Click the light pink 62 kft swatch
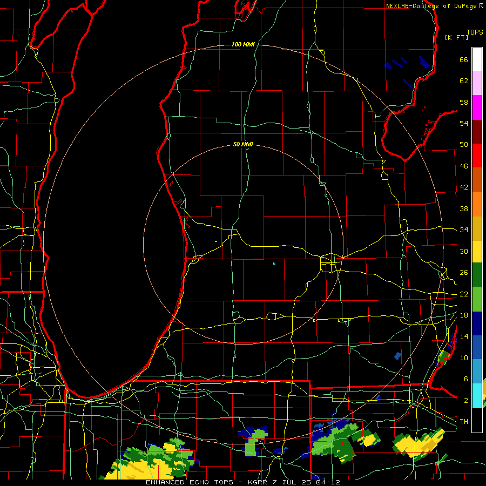The width and height of the screenshot is (486, 486). coord(477,83)
